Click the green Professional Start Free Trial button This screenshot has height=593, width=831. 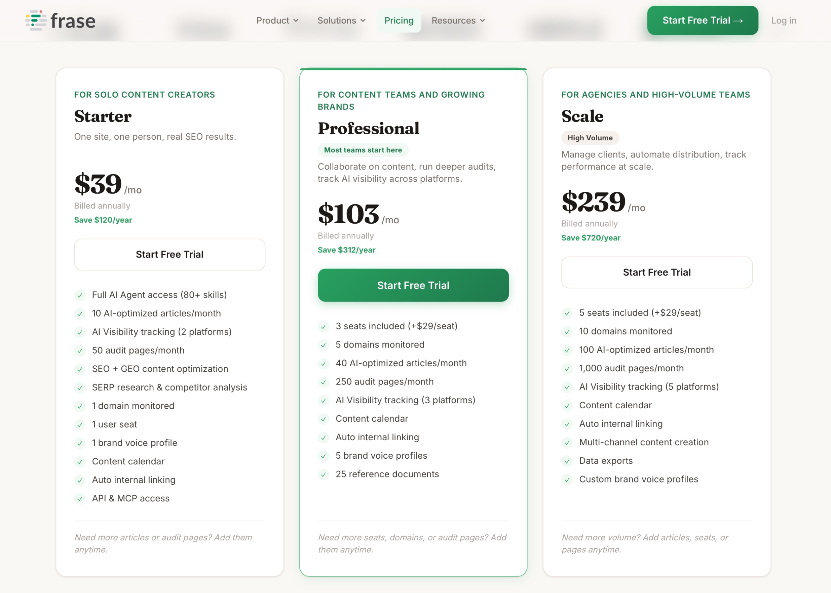point(413,285)
